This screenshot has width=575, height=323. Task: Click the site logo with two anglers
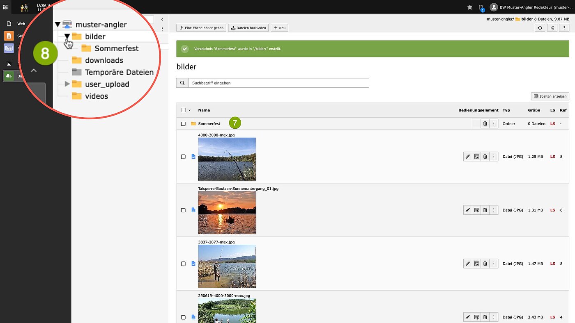24,7
